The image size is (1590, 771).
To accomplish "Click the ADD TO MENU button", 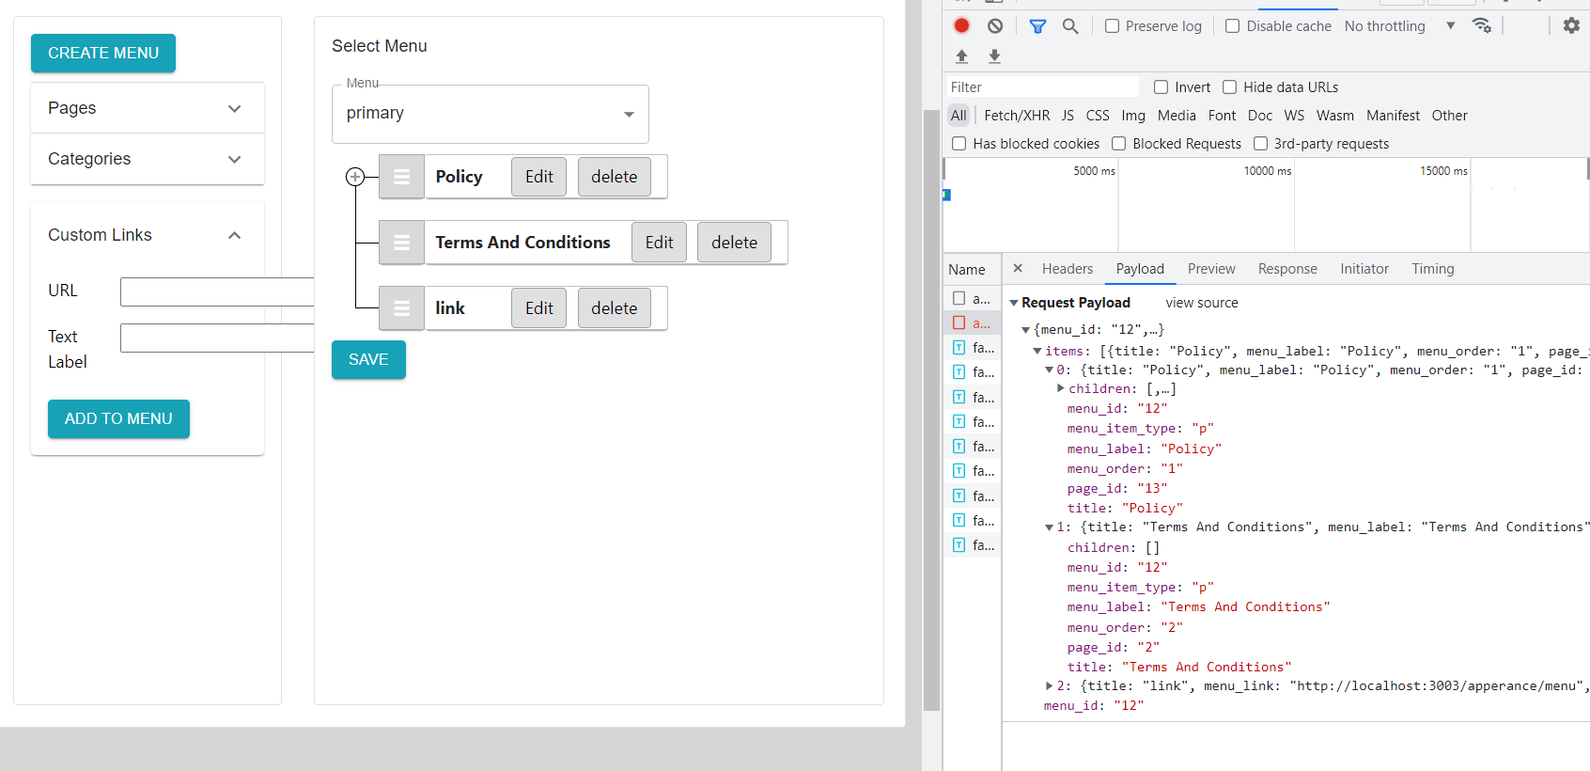I will tap(118, 419).
